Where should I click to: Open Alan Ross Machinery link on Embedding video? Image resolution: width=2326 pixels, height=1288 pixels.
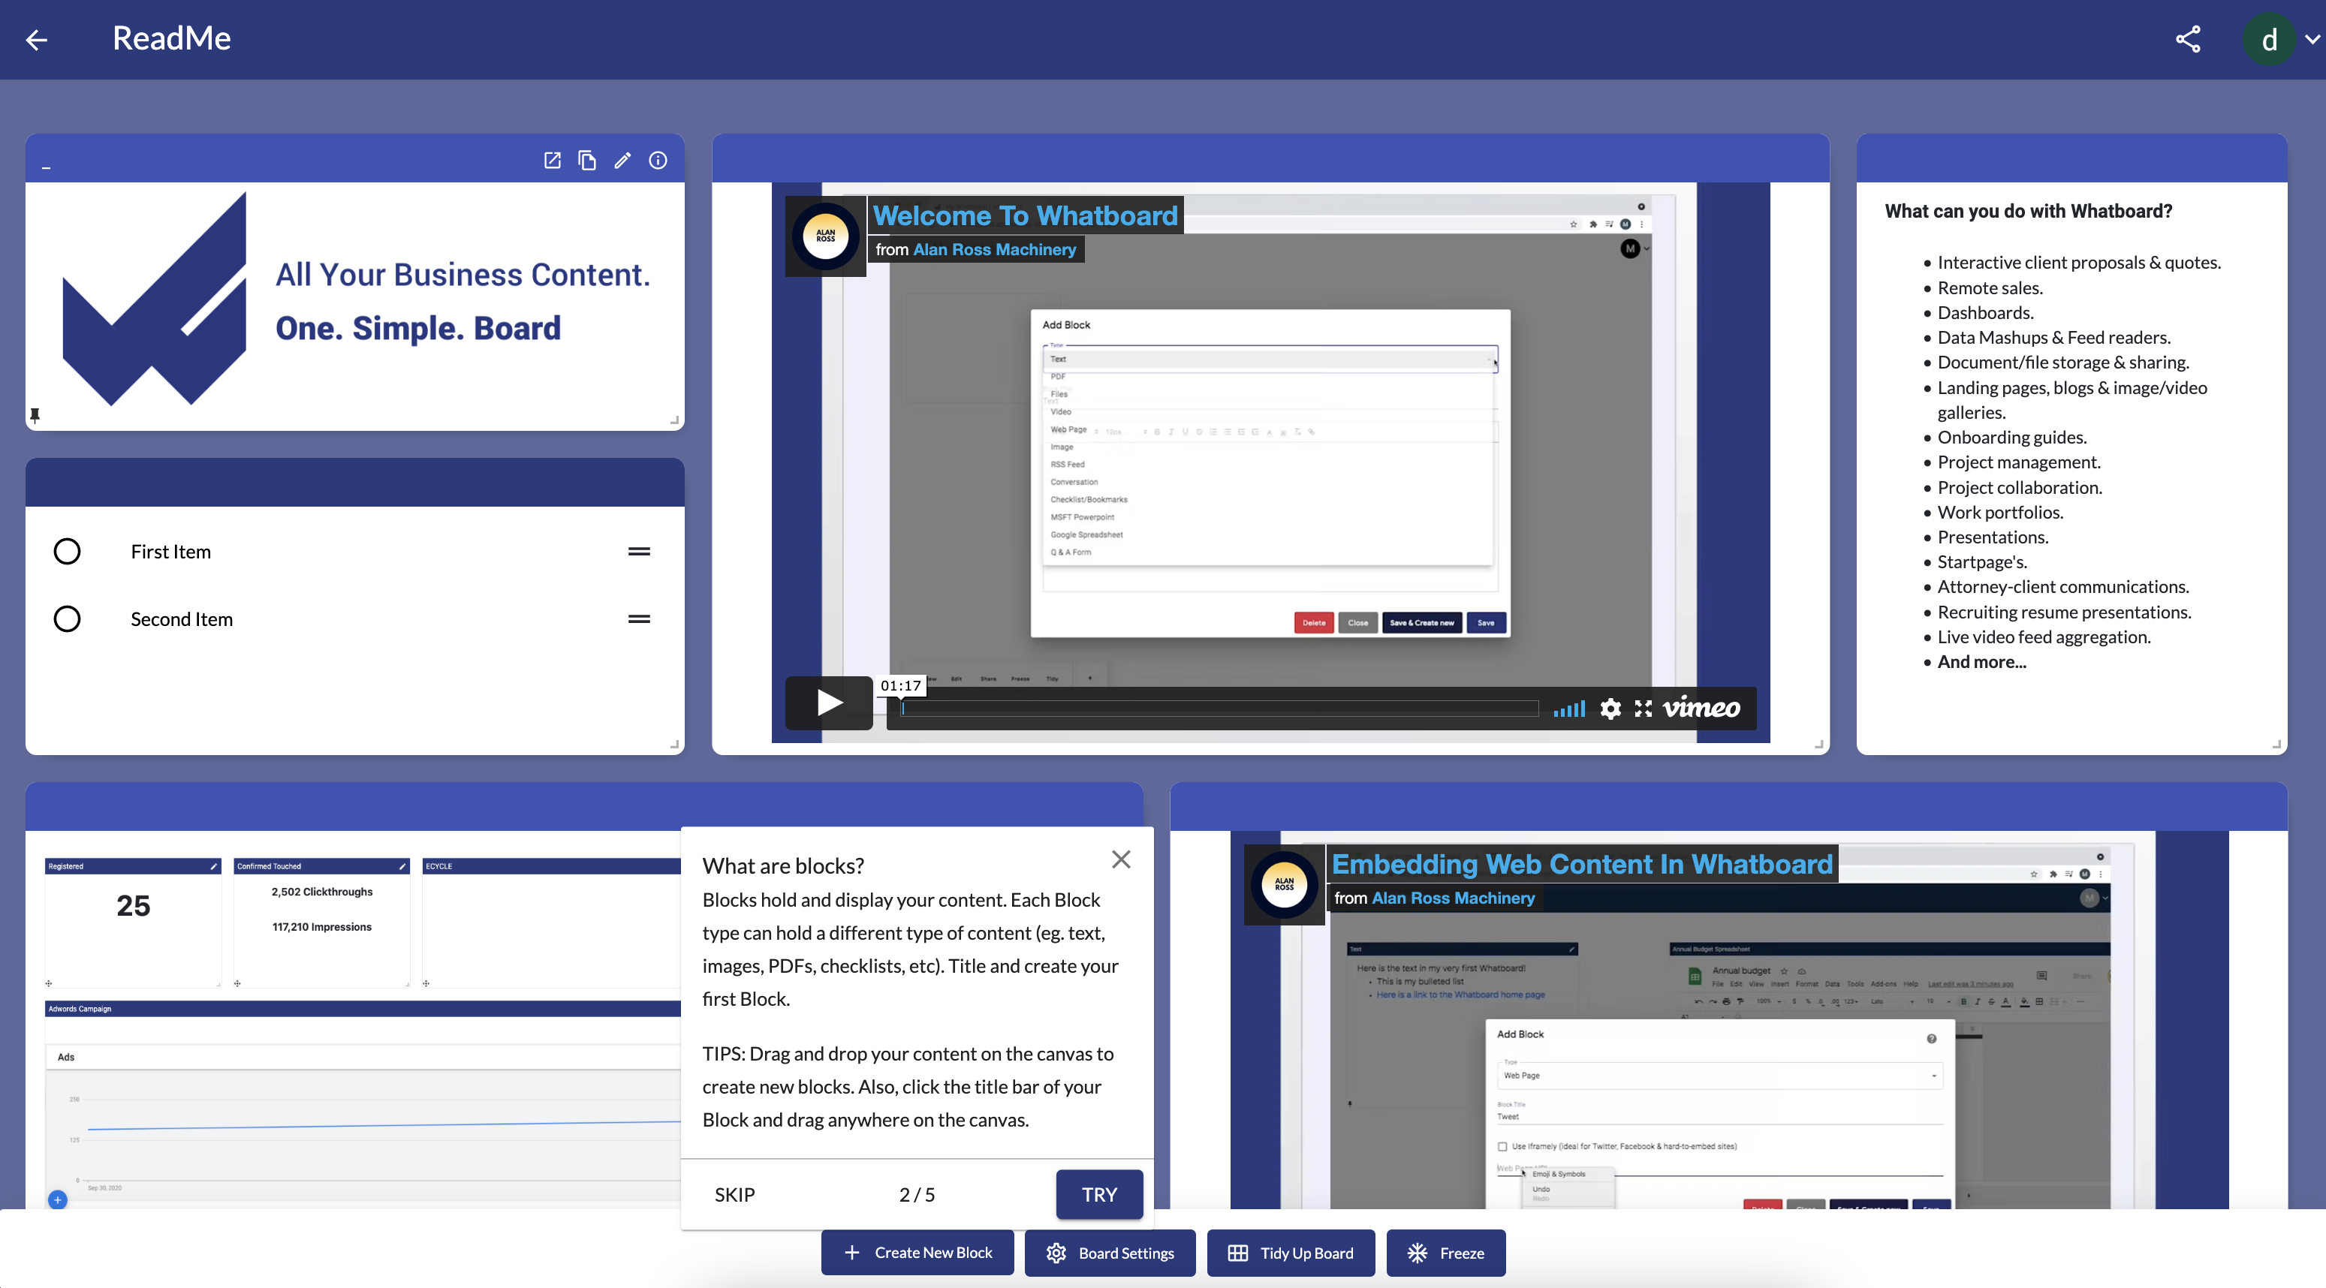1453,898
